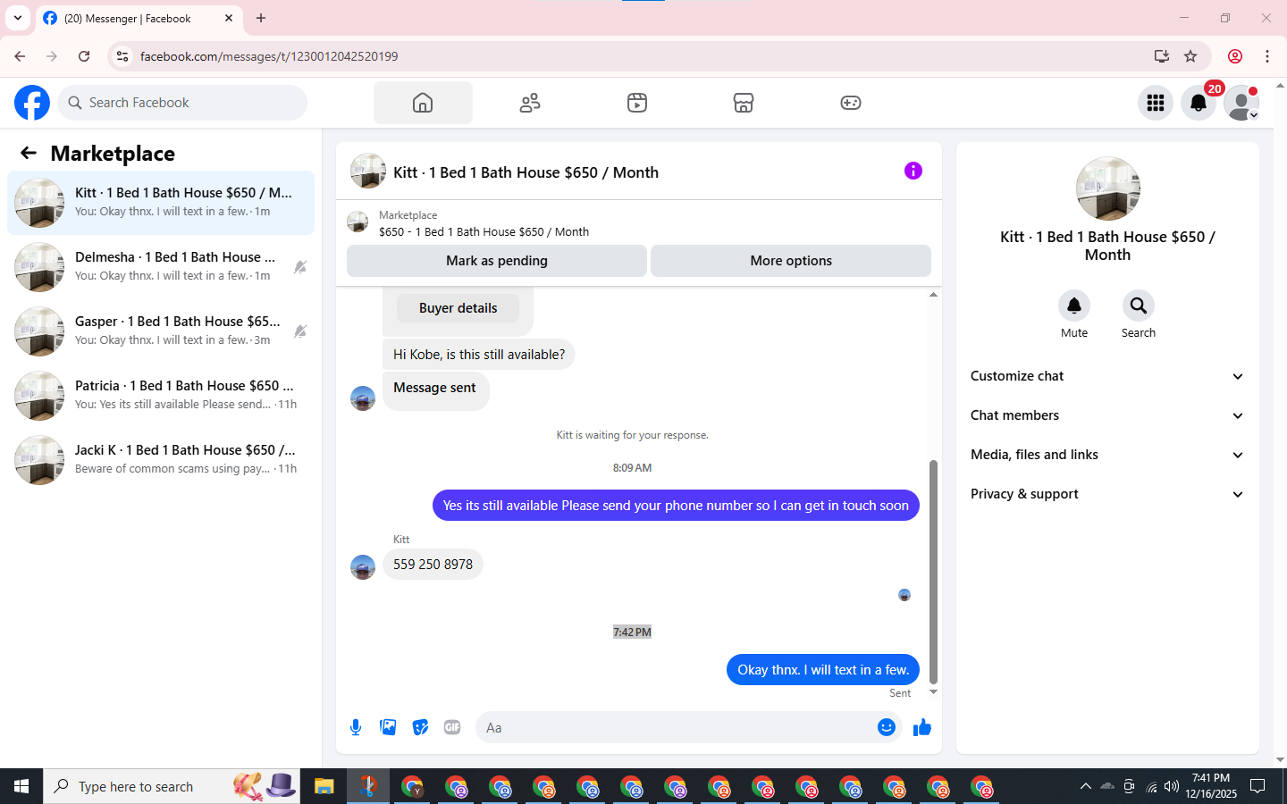Go back from Marketplace with arrow
Screen dimensions: 1287x804
click(29, 153)
